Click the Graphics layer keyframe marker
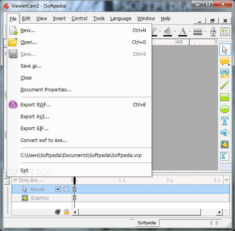Image resolution: width=235 pixels, height=231 pixels. [74, 198]
